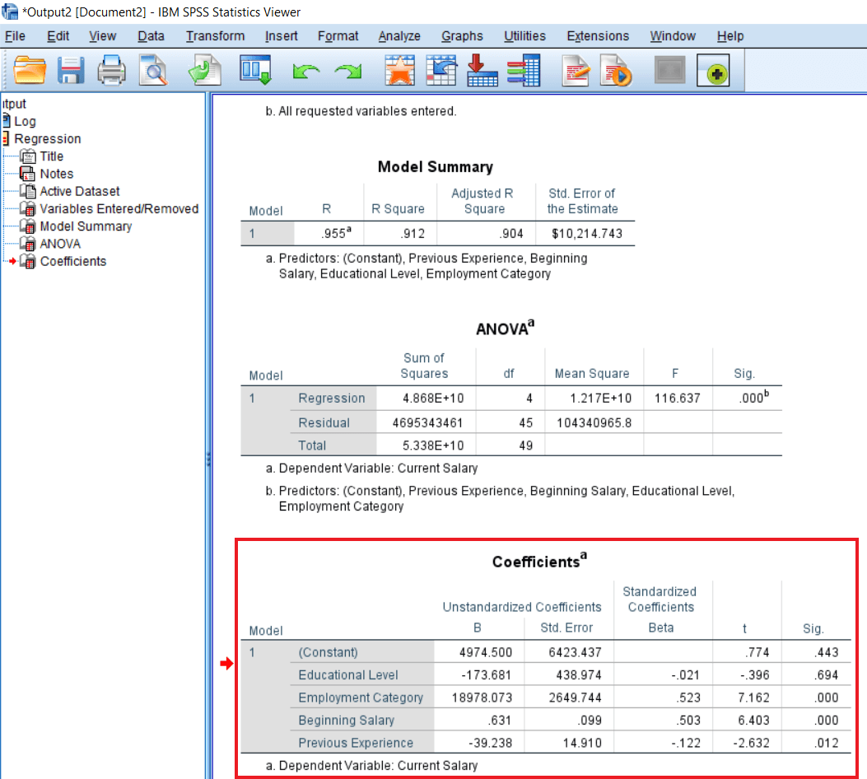Screen dimensions: 867x779
Task: Click the green plus toolbar button
Action: [713, 70]
